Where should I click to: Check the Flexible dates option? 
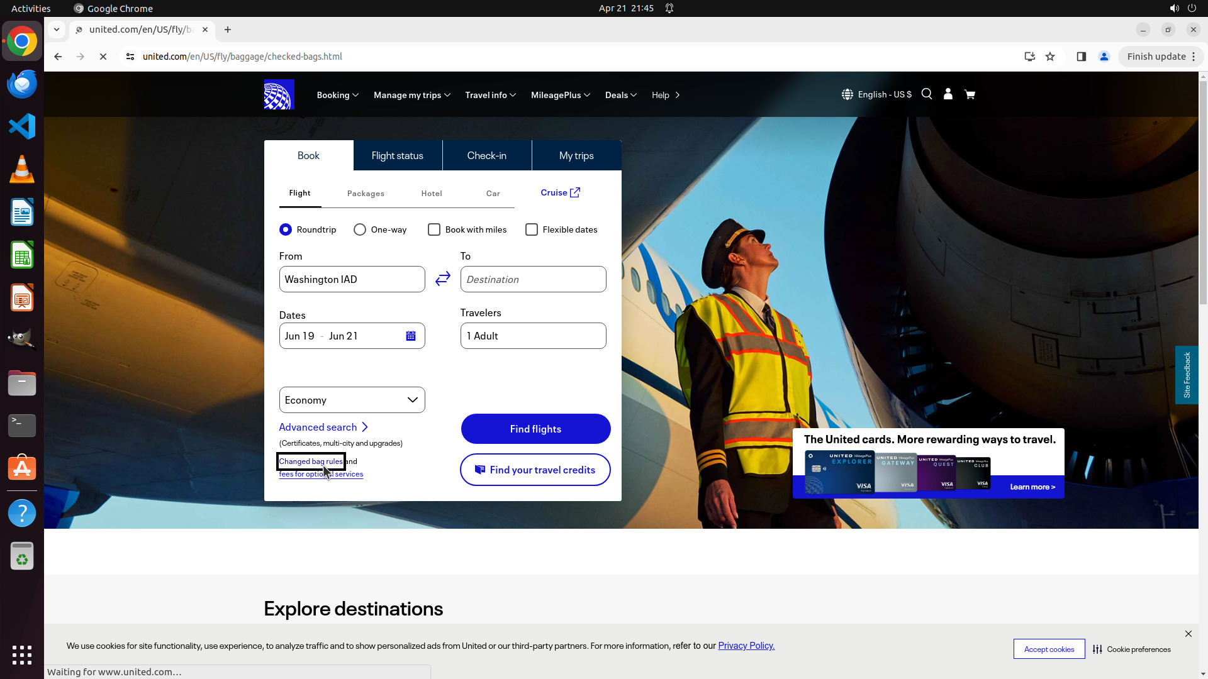coord(532,229)
